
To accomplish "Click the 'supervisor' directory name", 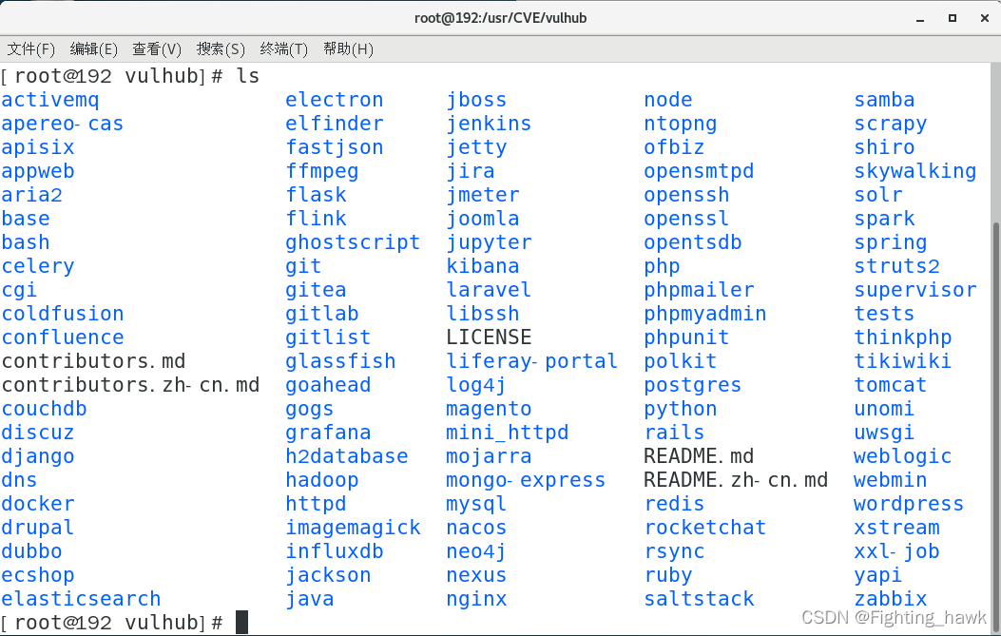I will coord(915,290).
